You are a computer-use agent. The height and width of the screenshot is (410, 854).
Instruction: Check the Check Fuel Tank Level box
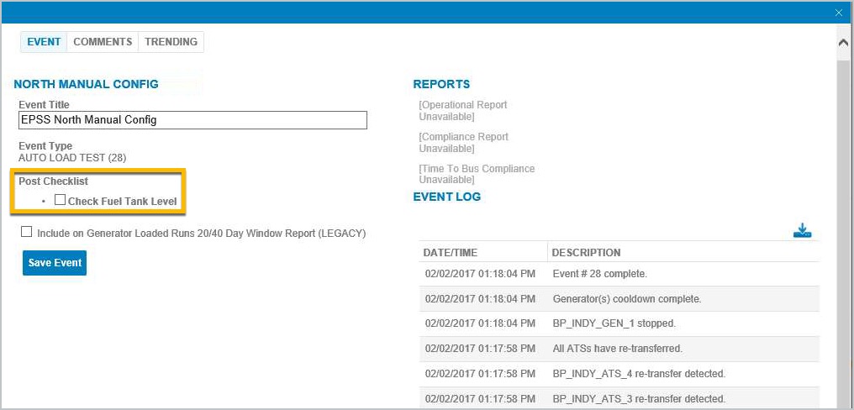coord(60,200)
